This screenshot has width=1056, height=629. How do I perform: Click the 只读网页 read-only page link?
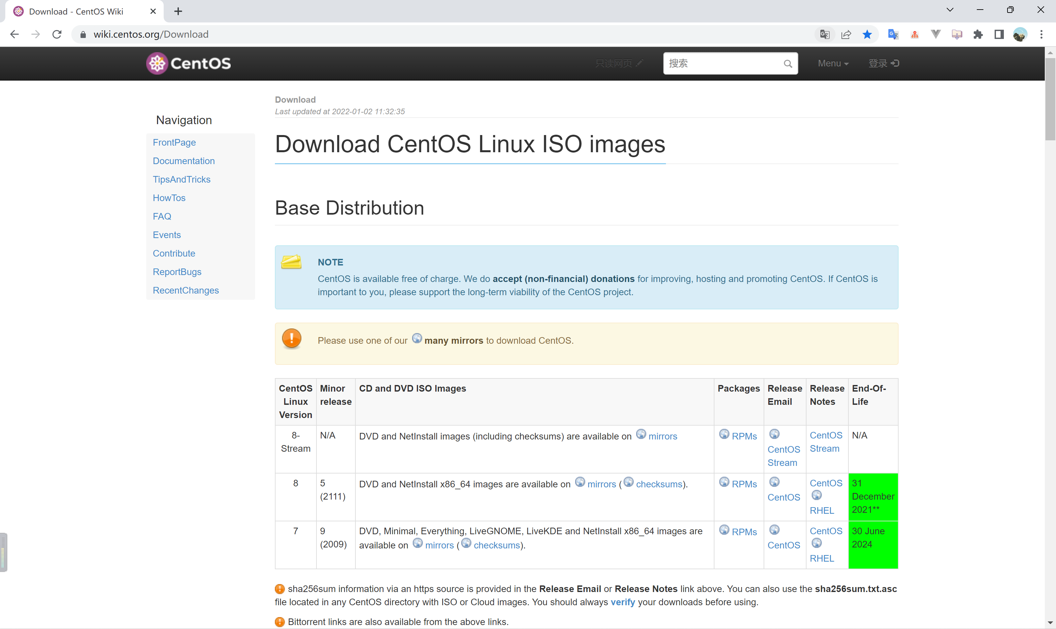(x=619, y=64)
